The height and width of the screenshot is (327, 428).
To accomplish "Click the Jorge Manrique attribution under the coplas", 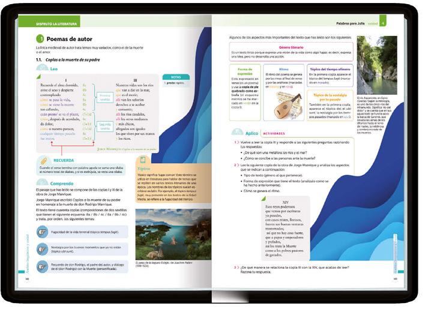I will coord(127,149).
